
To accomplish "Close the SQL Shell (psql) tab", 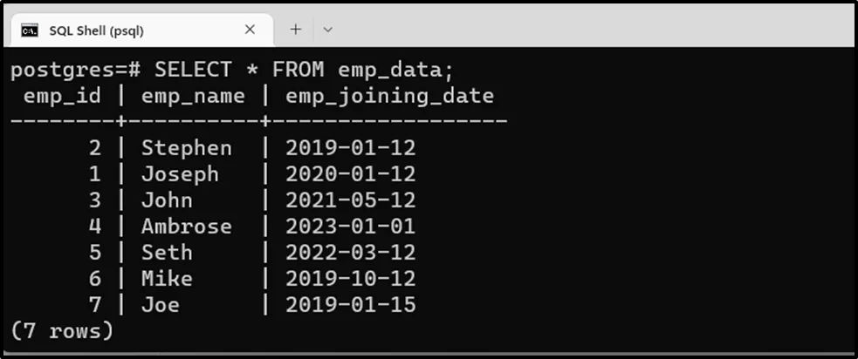I will coord(250,30).
